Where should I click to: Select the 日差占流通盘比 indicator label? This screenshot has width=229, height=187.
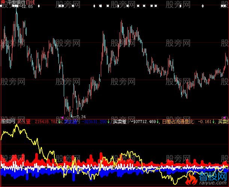176,121
